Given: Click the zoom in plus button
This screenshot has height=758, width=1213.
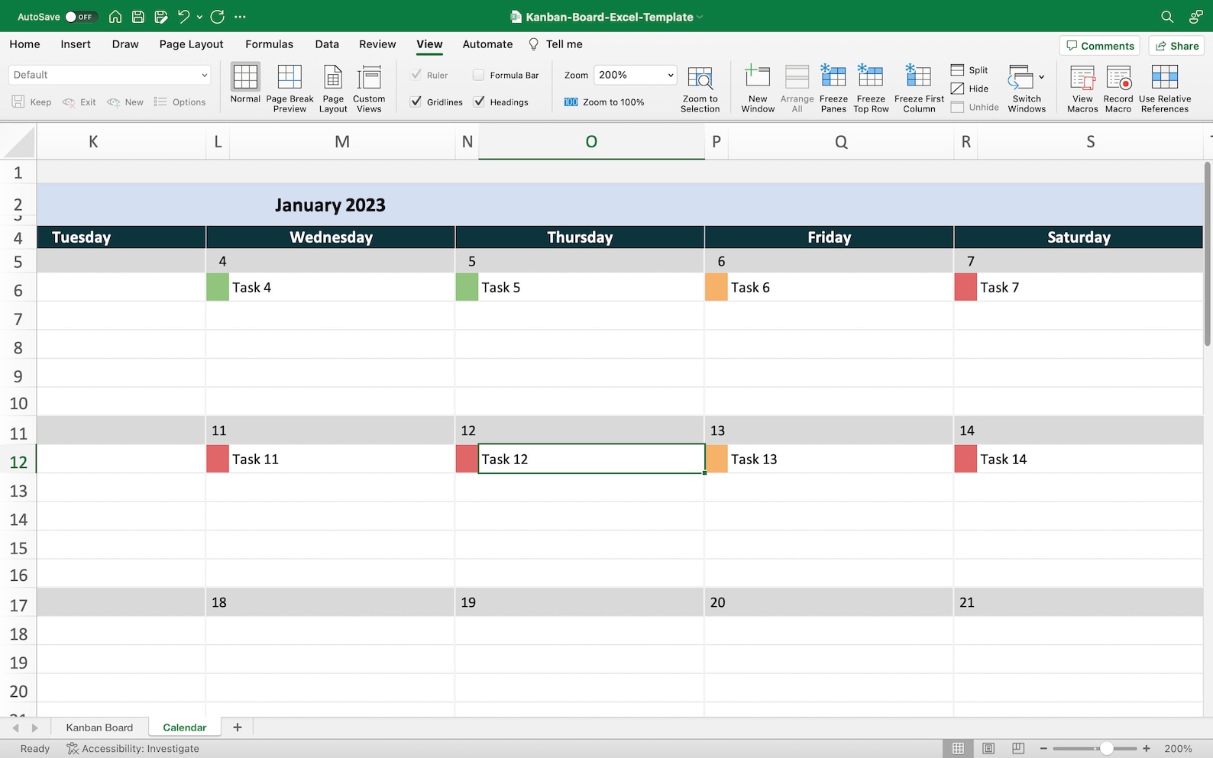Looking at the screenshot, I should 1147,748.
